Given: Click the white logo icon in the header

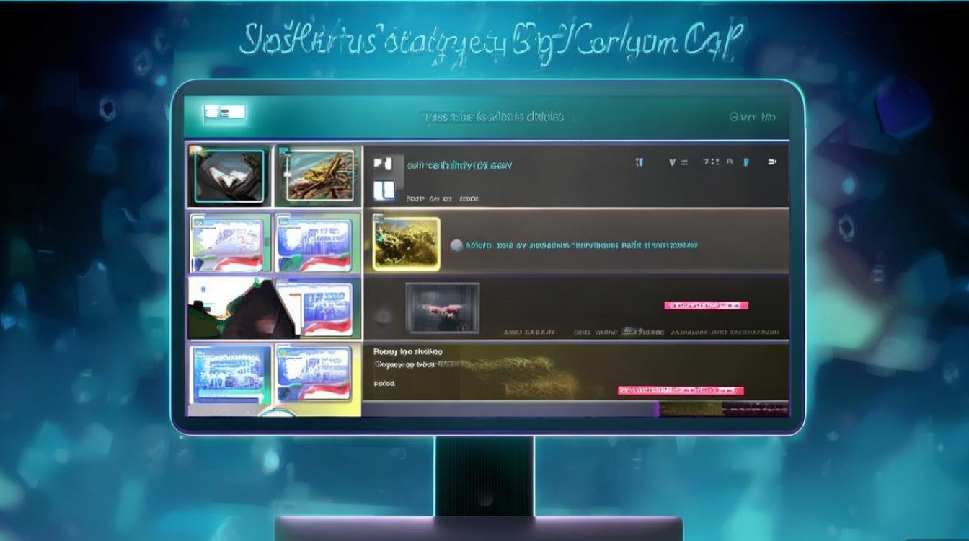Looking at the screenshot, I should click(224, 112).
